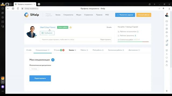Open the bold Заказы profile tab

(72, 50)
